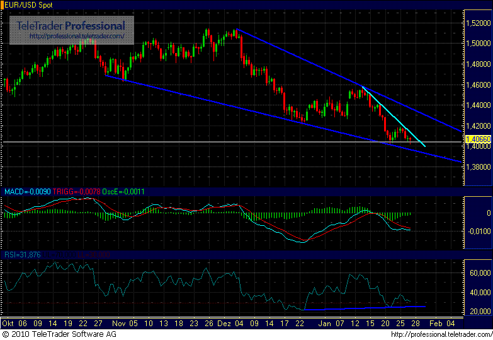Viewport: 493px width, 340px height.
Task: Click the date label 05 on the time axis
Action: 133,324
